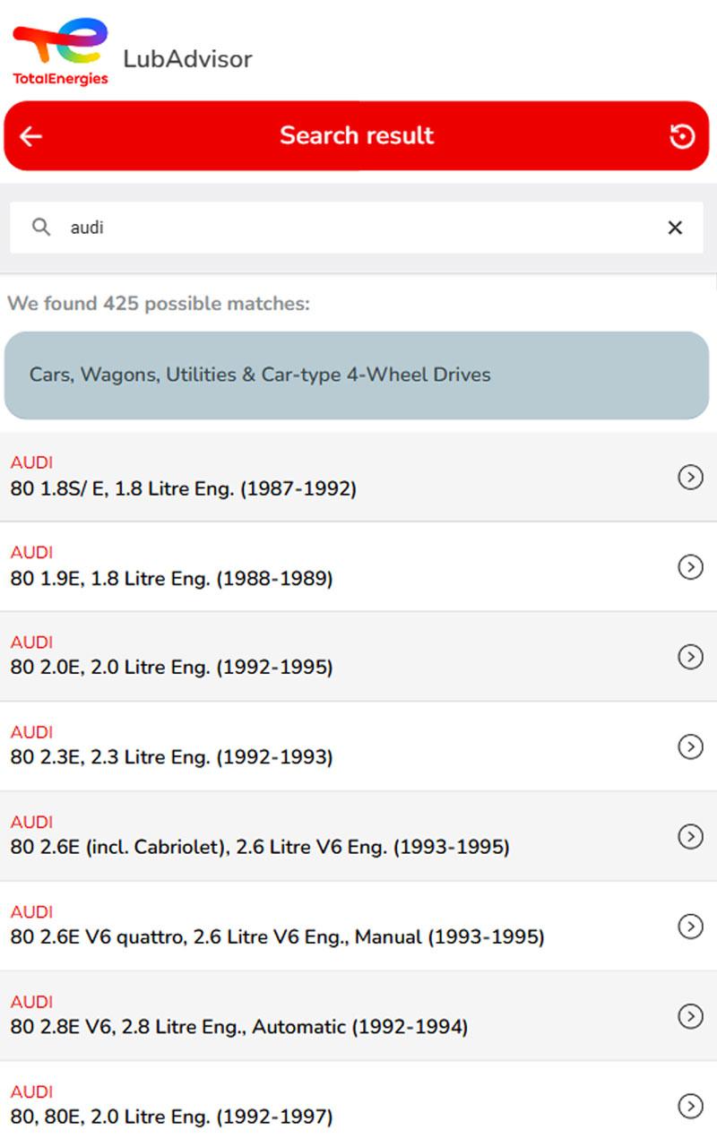Open arrow for 80 1.9E 1.8 Litre
717x1147 pixels.
[690, 567]
